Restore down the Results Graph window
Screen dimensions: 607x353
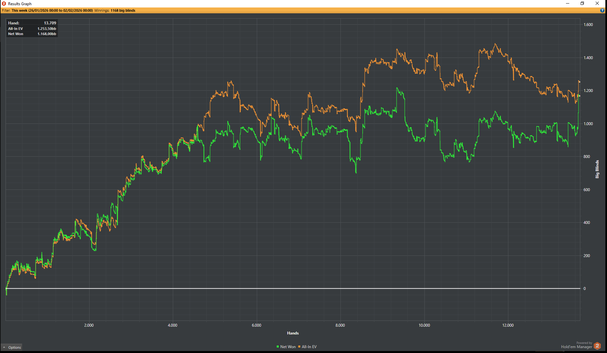click(582, 4)
